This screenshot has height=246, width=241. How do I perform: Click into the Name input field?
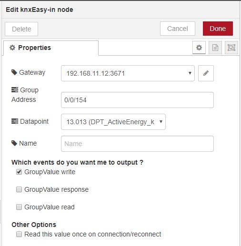tap(137, 144)
